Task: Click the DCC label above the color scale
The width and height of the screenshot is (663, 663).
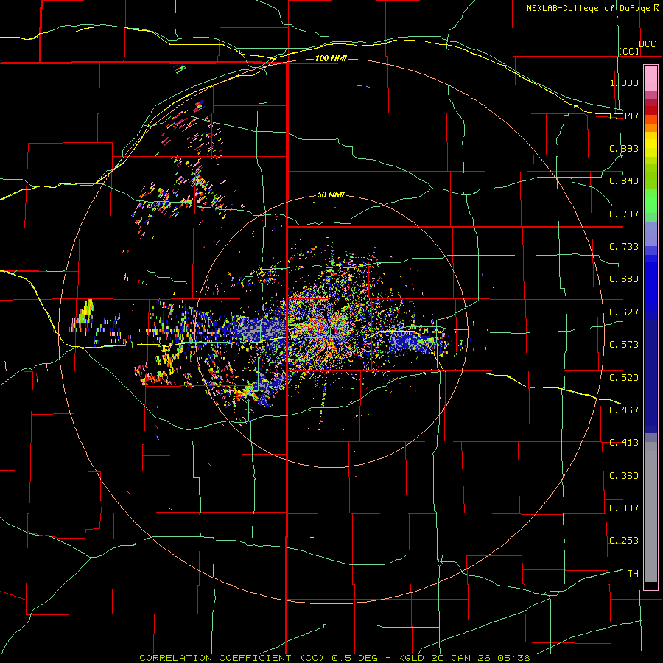Action: (x=648, y=44)
